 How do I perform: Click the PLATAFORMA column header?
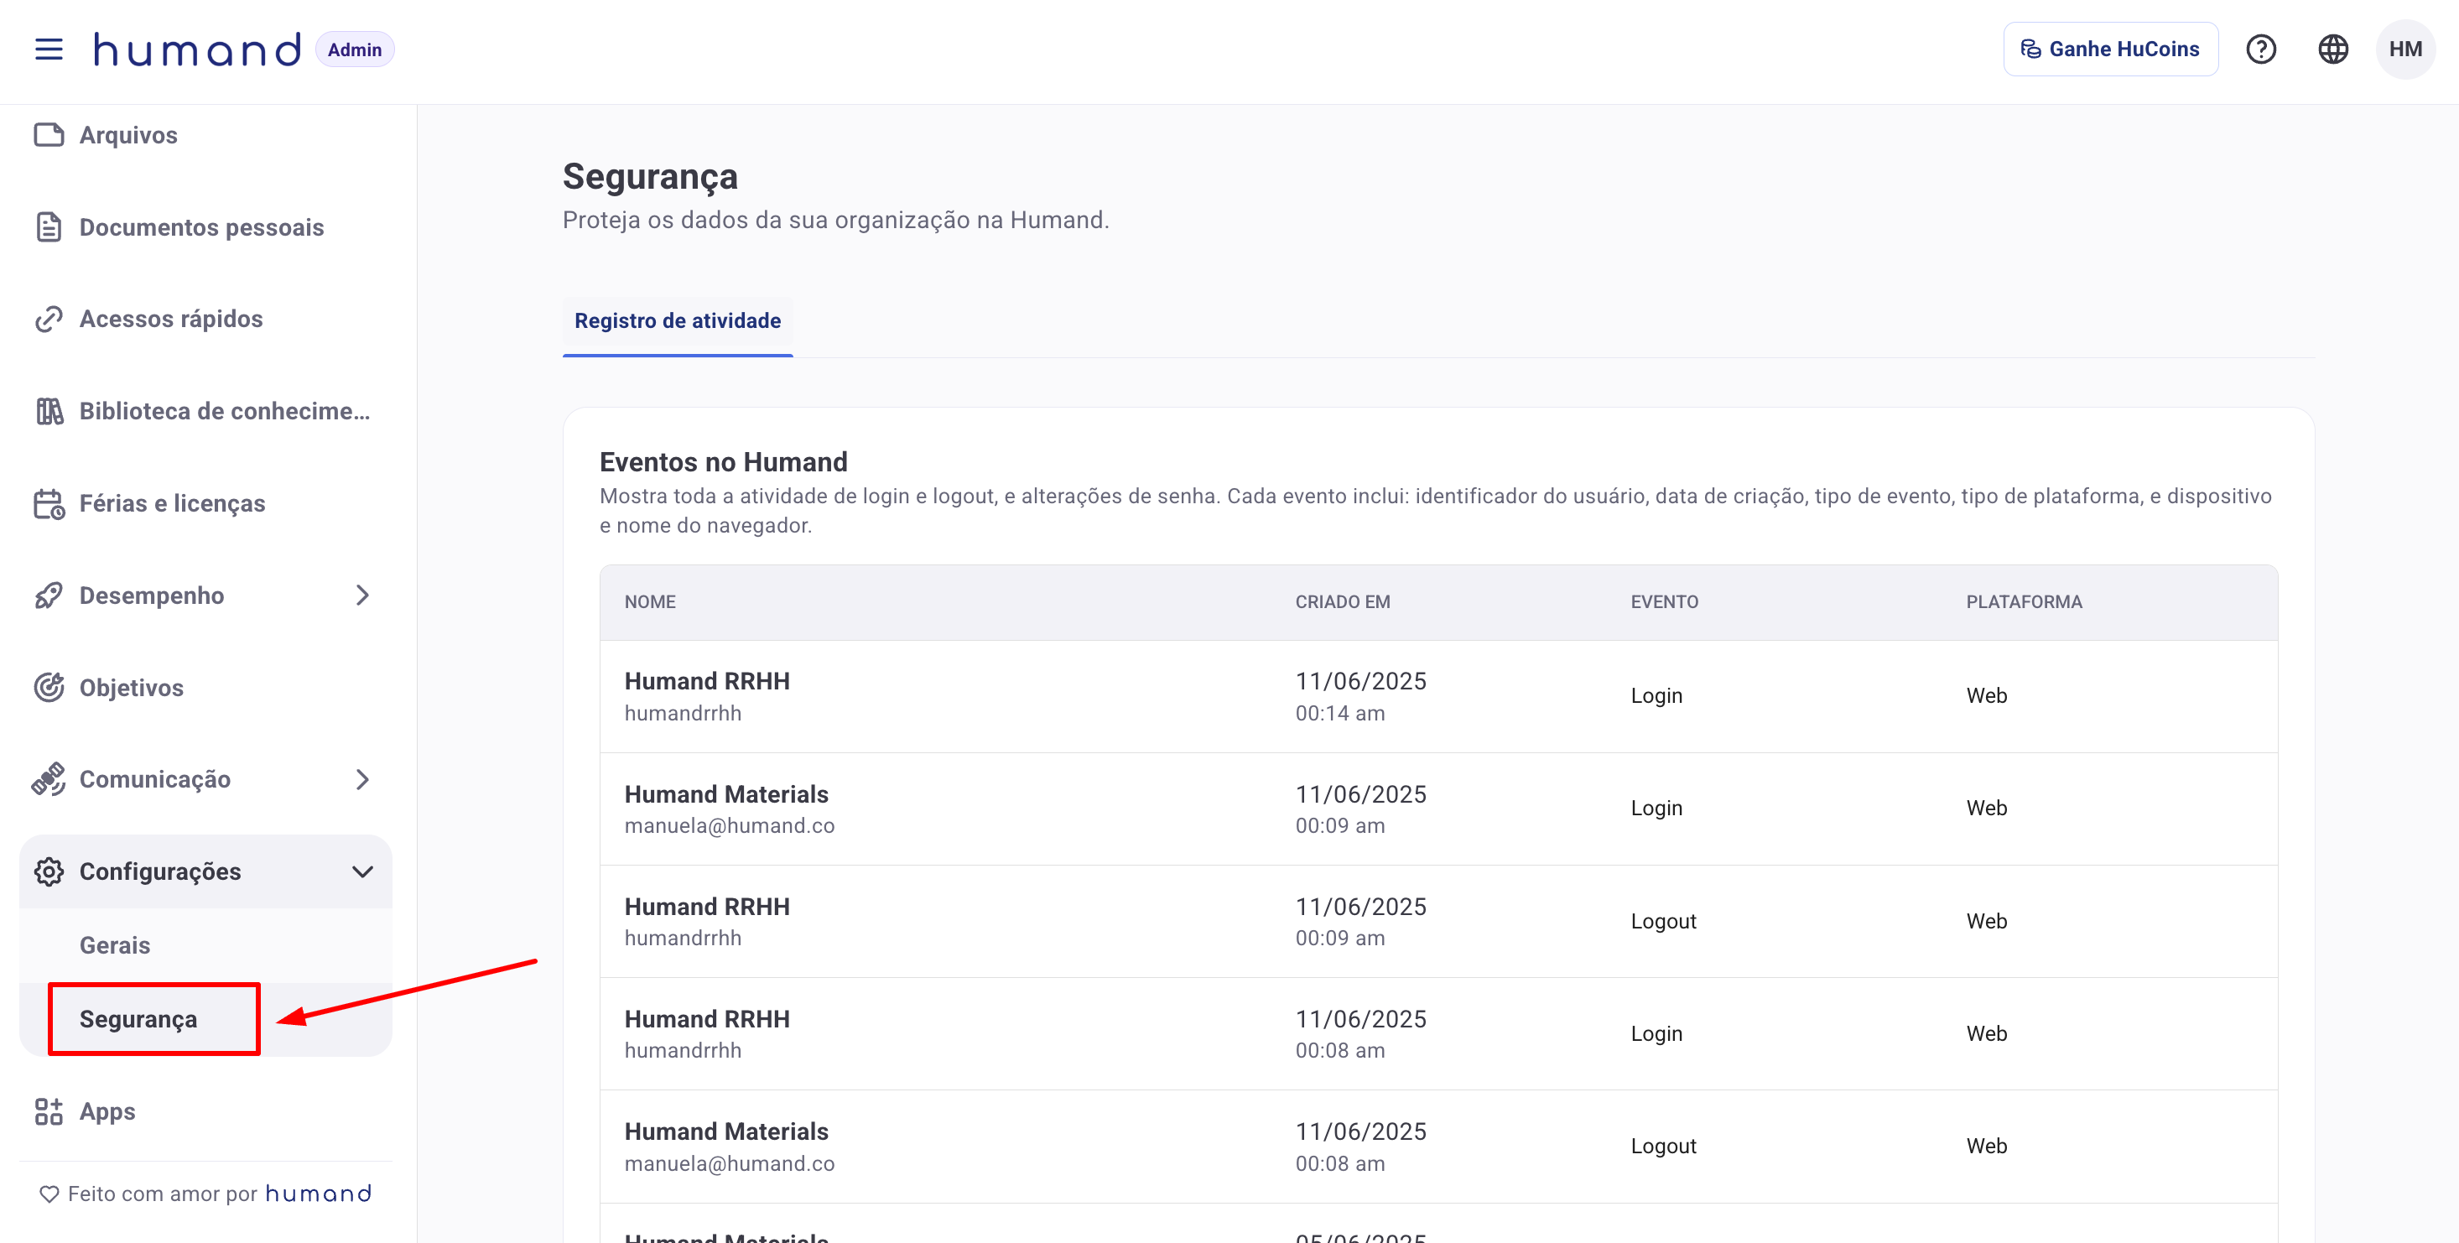coord(2024,601)
